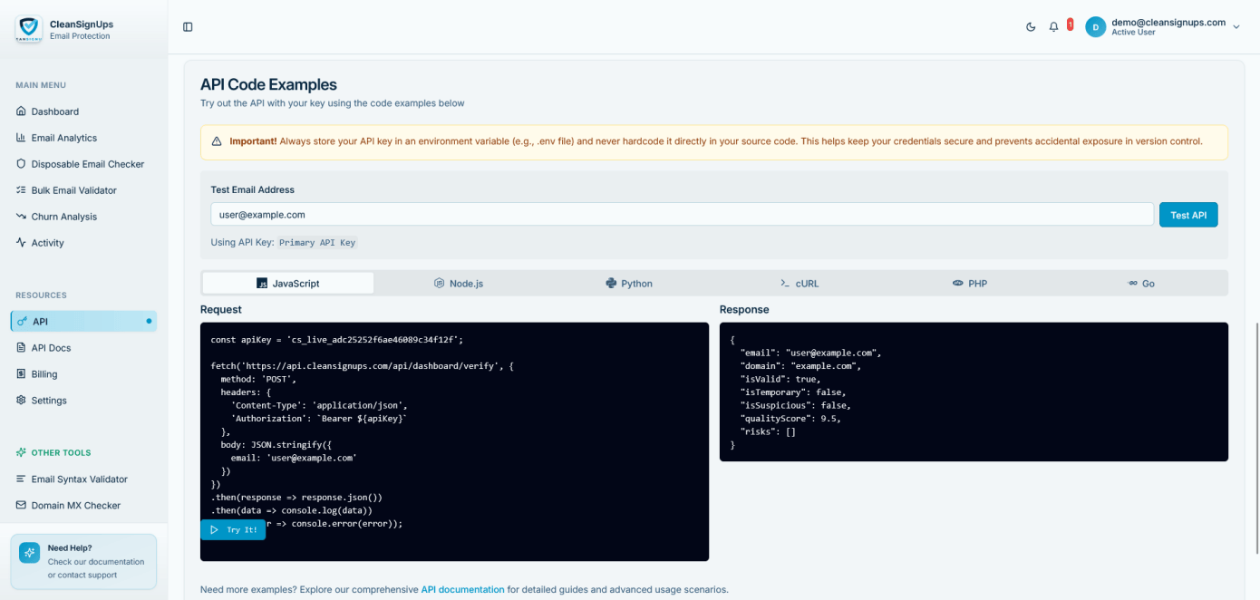Open Bulk Email Validator

tap(73, 190)
